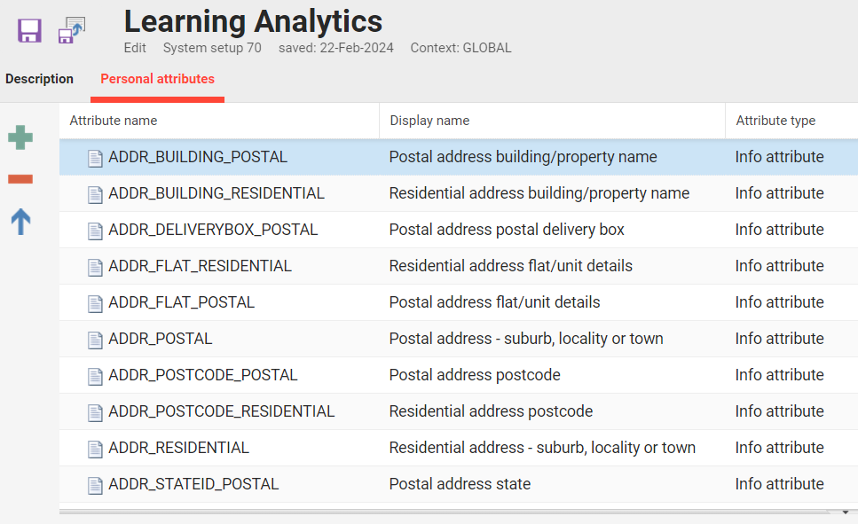Select the ADDR_RESIDENTIAL attribute row

click(x=178, y=448)
